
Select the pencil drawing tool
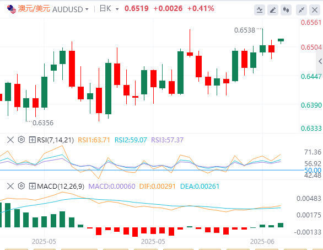coord(273,10)
